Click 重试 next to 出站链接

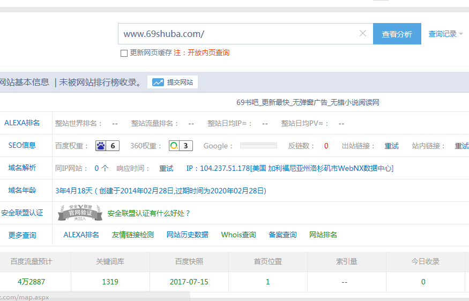(x=391, y=146)
